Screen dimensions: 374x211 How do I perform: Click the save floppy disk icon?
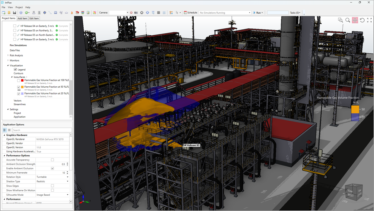coord(15,13)
